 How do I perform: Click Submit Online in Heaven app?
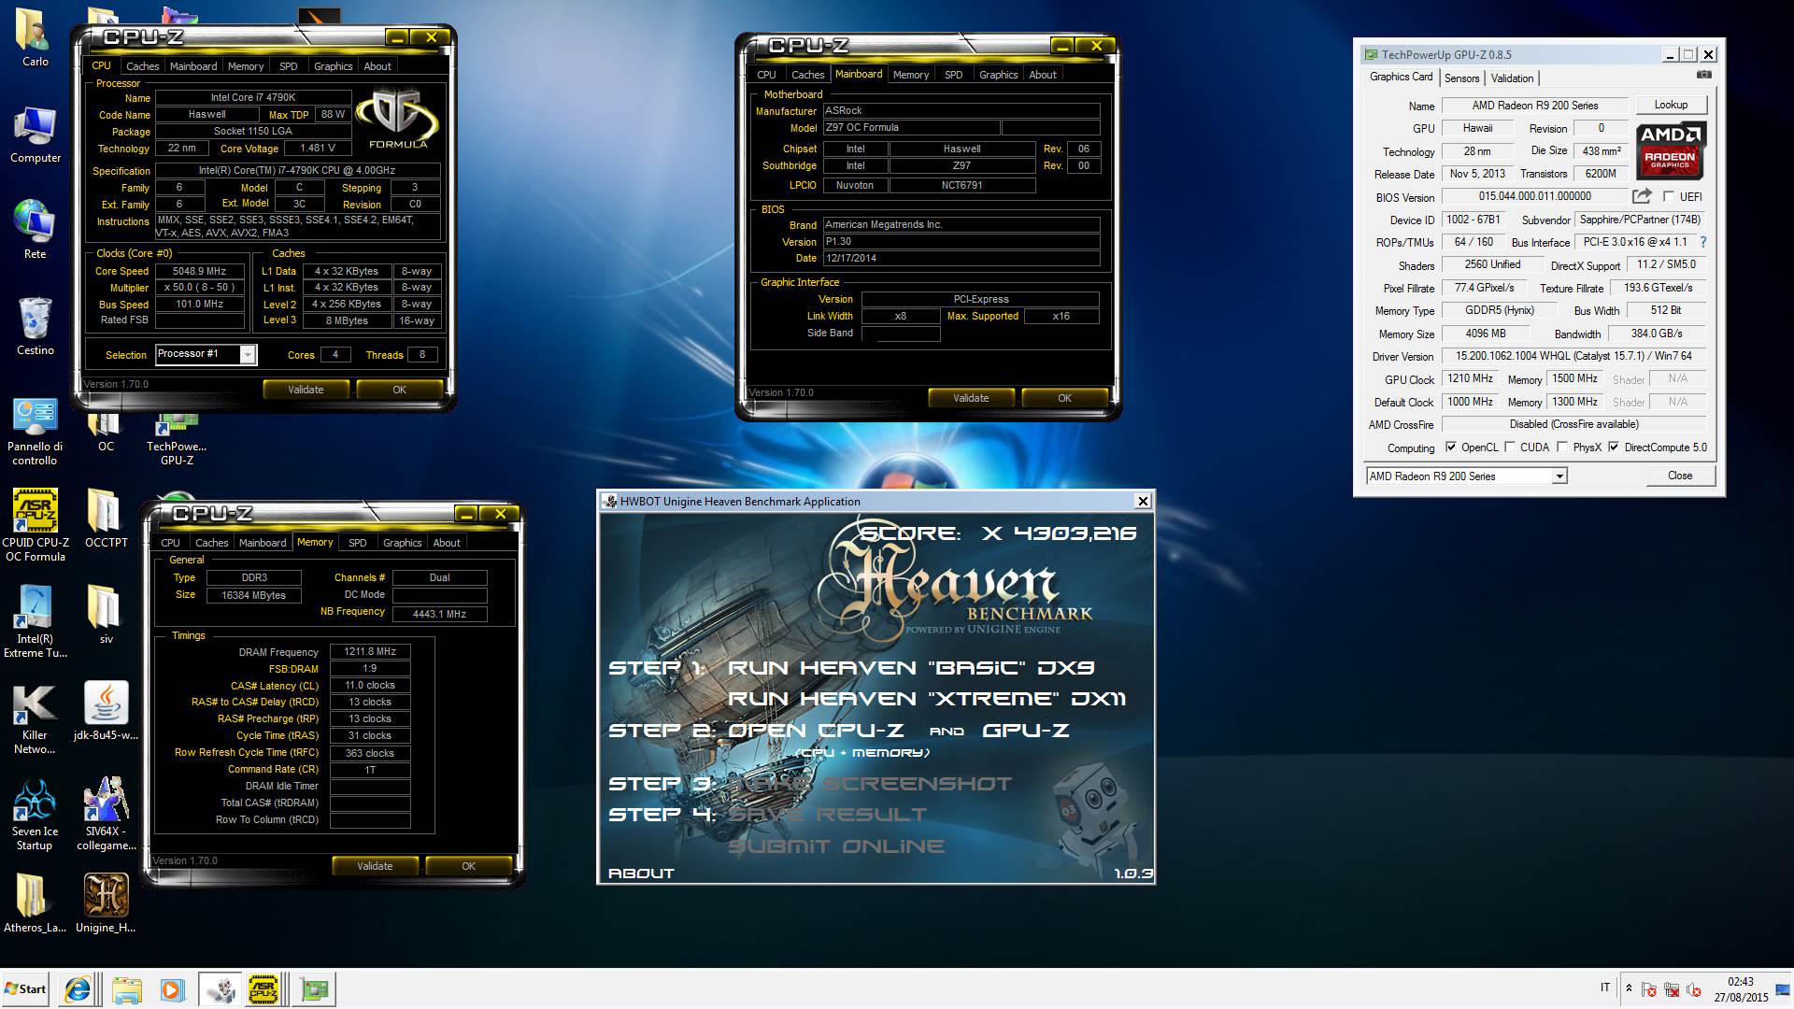point(836,846)
